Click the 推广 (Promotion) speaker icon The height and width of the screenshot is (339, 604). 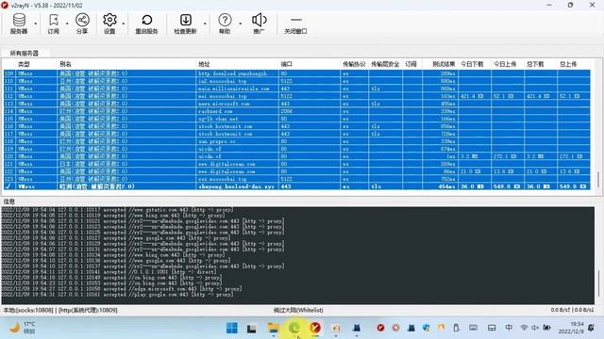(259, 24)
